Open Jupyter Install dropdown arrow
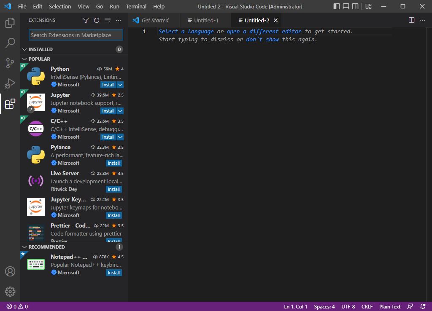Viewport: 432px width, 311px height. pos(120,111)
